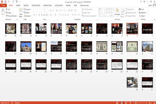Undo the last action
156x104 pixels.
click(9, 2)
